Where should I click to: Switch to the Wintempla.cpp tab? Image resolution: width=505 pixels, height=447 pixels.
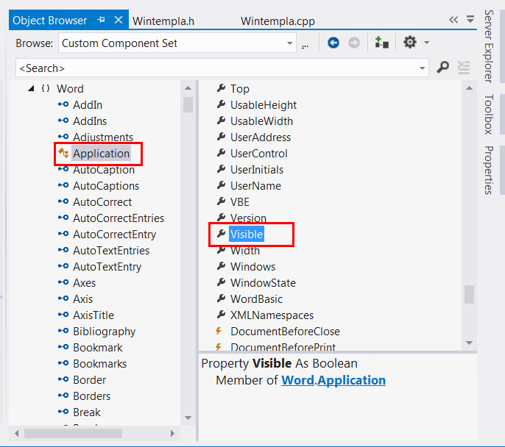click(x=278, y=21)
